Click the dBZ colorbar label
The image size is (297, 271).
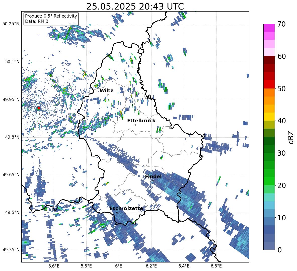pyautogui.click(x=291, y=137)
